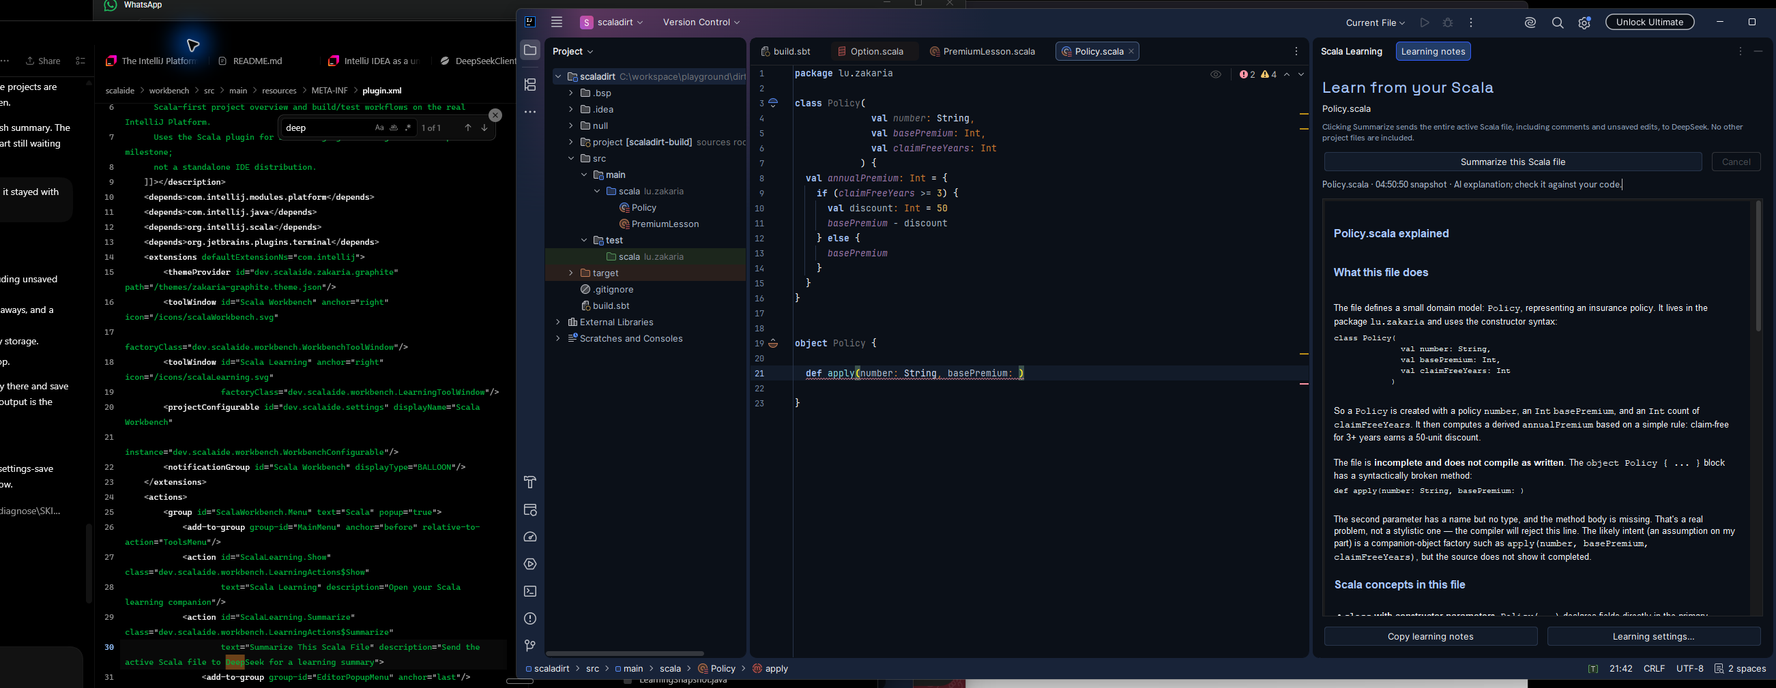Switch to Option.scala editor tab

tap(870, 52)
